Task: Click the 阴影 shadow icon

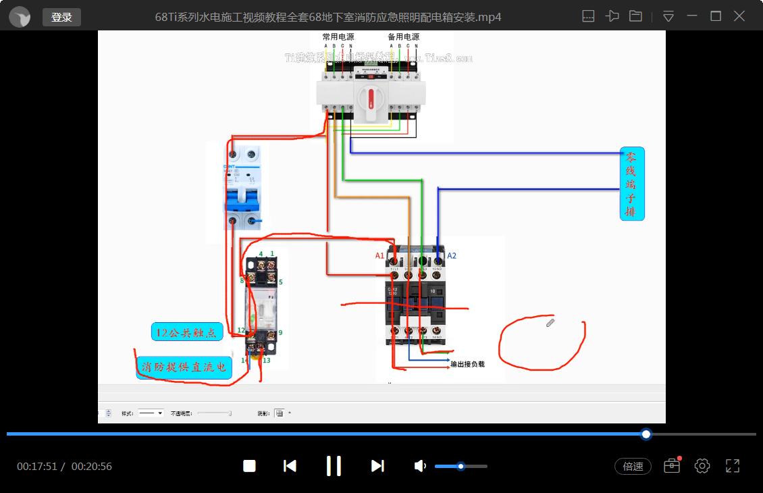Action: click(x=280, y=413)
